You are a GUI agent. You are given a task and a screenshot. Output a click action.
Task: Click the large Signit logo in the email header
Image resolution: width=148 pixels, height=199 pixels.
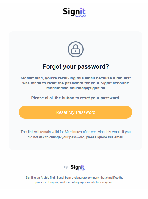(x=74, y=13)
